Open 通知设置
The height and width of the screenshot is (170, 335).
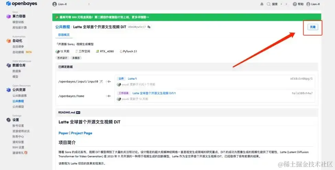click(x=18, y=142)
